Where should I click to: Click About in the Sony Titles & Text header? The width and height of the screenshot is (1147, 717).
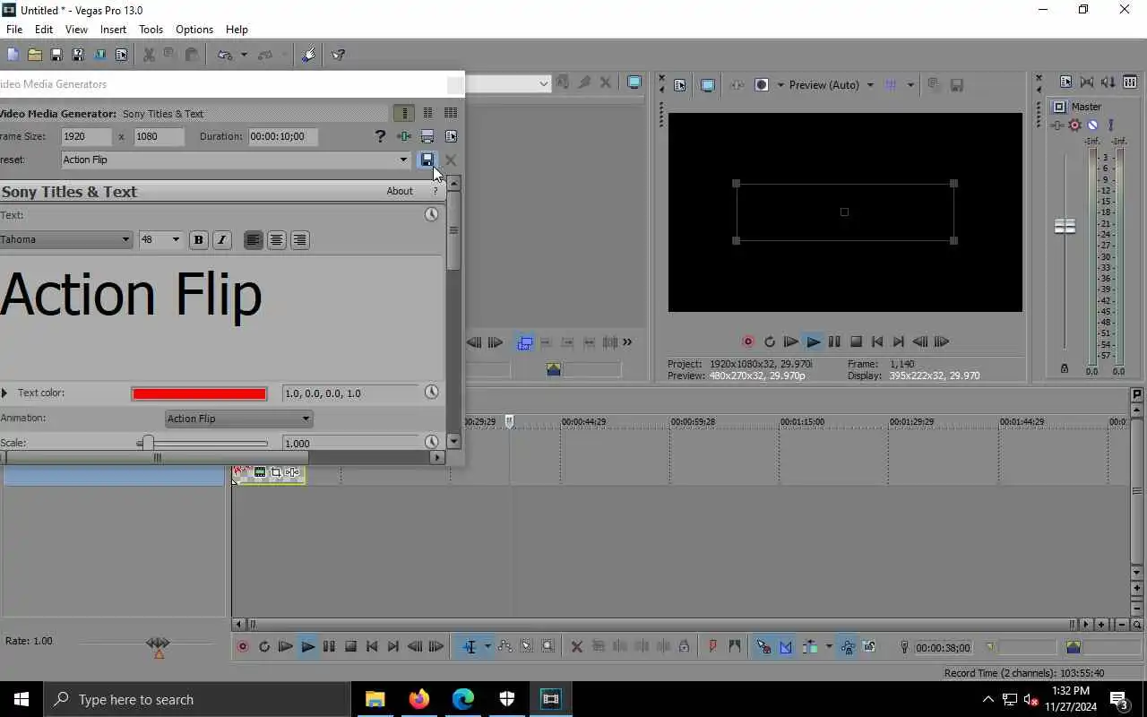[x=400, y=191]
